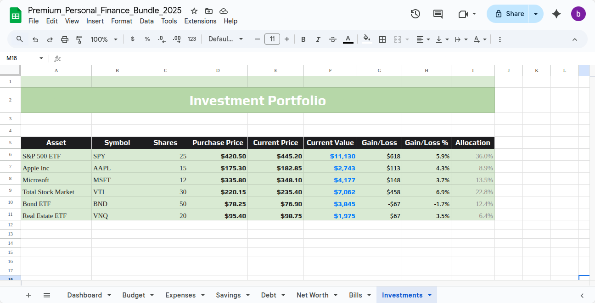Image resolution: width=595 pixels, height=303 pixels.
Task: Click the Name box showing M18
Action: click(x=21, y=58)
